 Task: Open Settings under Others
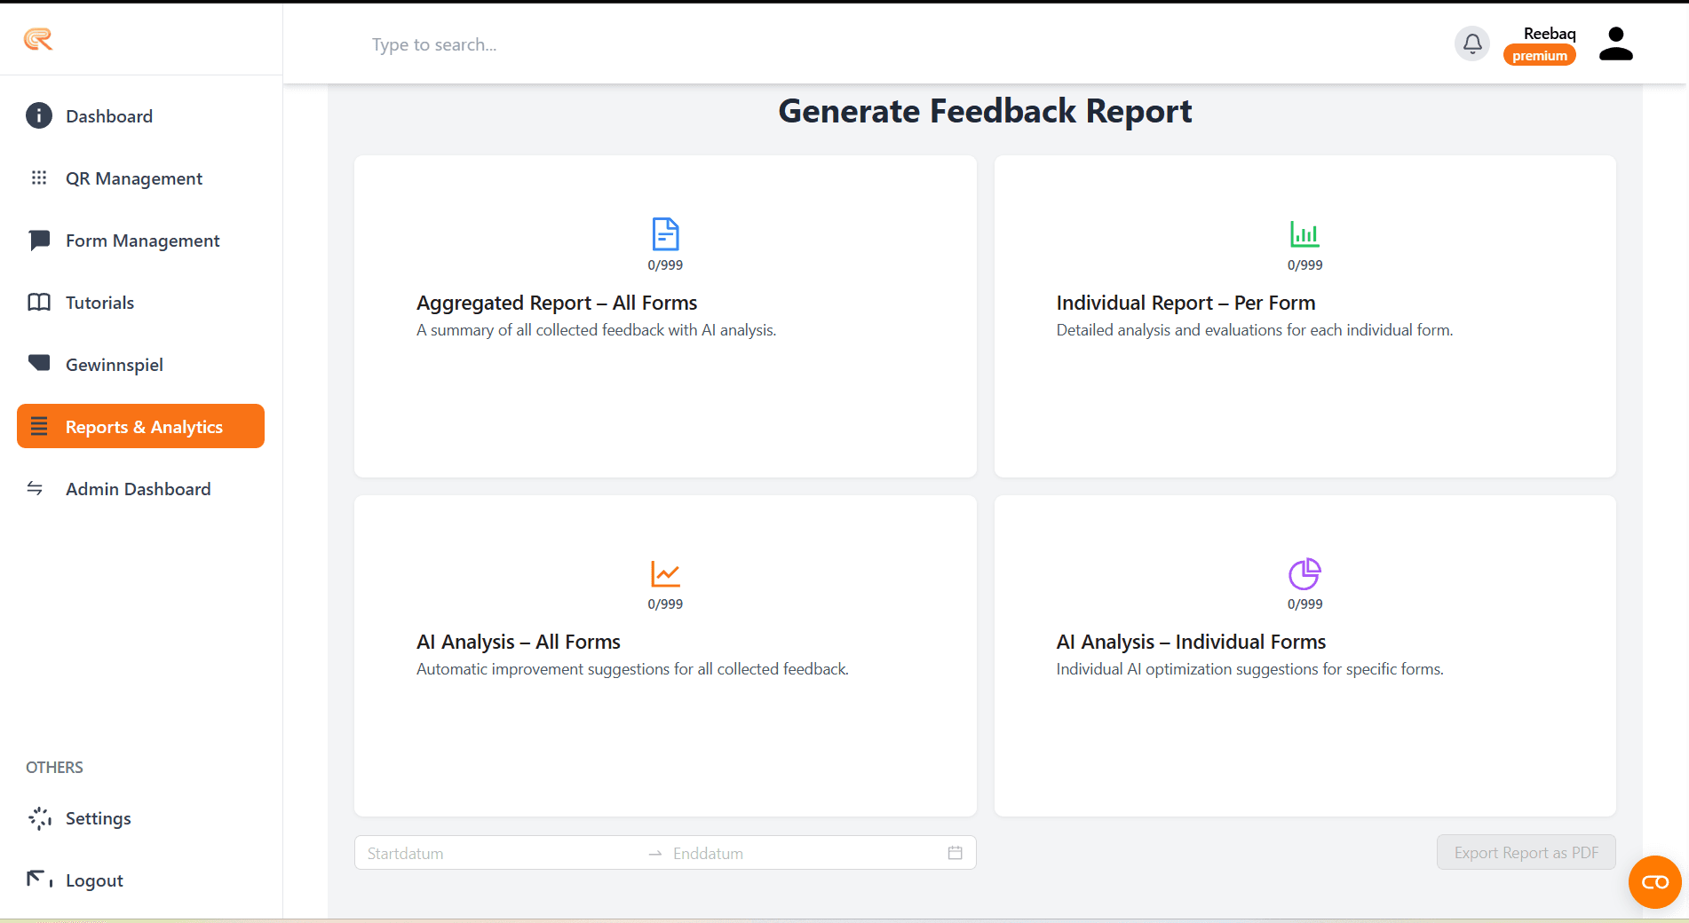(x=140, y=817)
